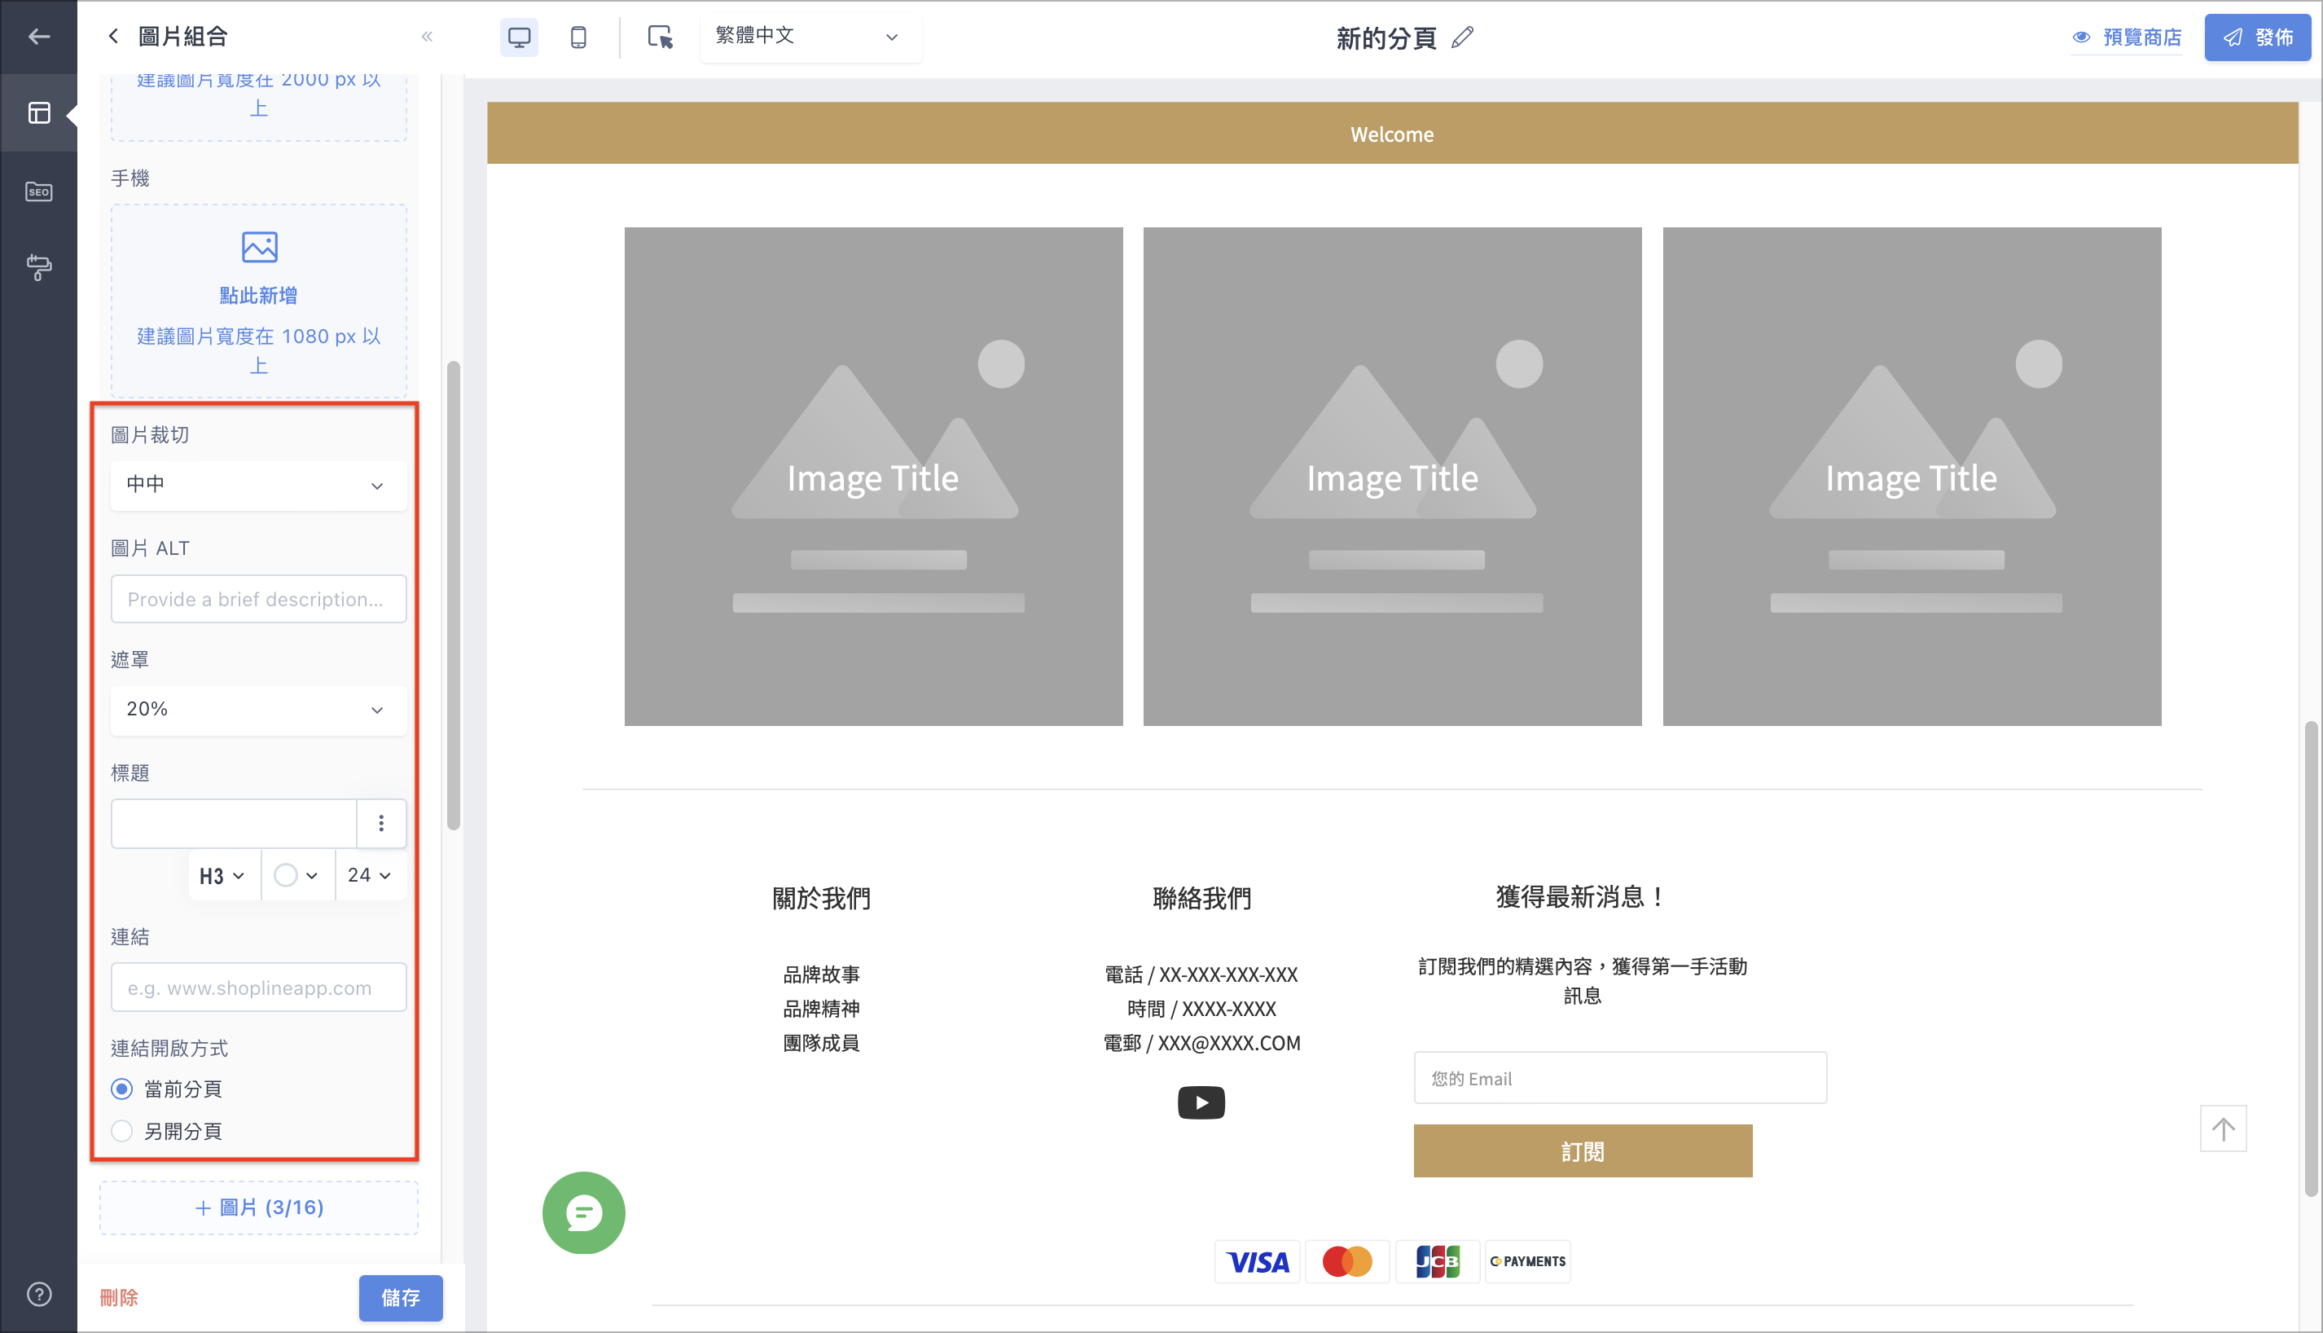Click the Mastercard payment logo
The height and width of the screenshot is (1333, 2323).
[1348, 1261]
